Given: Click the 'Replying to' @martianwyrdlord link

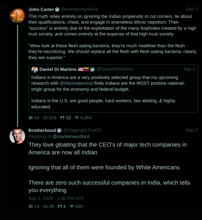Looking at the screenshot, I should [71, 136].
